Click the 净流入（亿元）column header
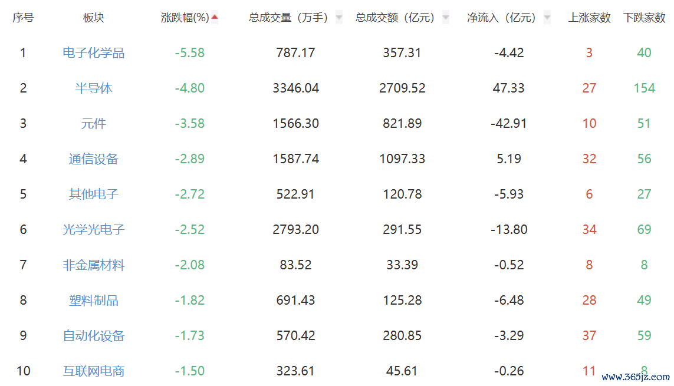The image size is (674, 386). click(501, 18)
